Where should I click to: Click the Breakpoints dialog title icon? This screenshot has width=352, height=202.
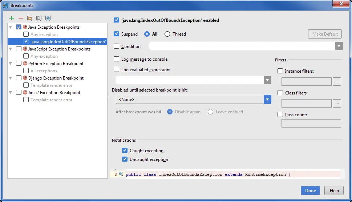click(5, 5)
